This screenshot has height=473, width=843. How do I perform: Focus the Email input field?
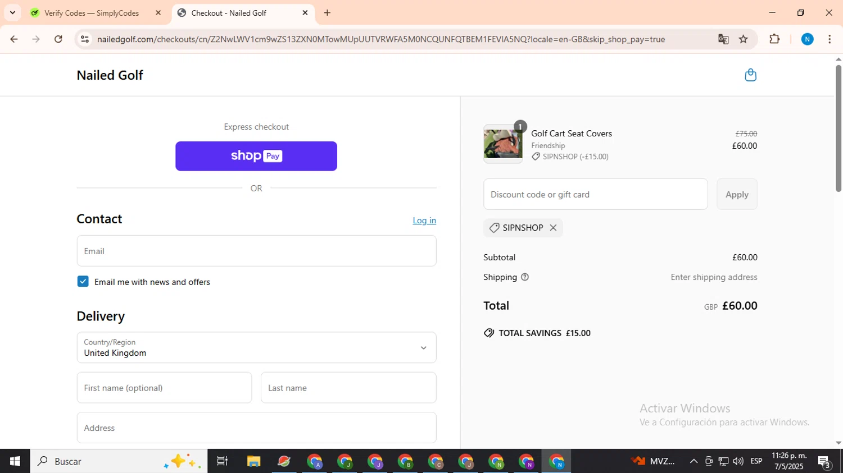[256, 251]
